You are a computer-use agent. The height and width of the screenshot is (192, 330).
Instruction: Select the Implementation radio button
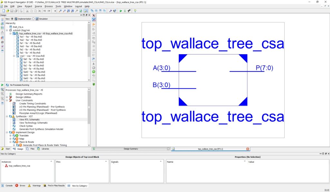point(12,19)
